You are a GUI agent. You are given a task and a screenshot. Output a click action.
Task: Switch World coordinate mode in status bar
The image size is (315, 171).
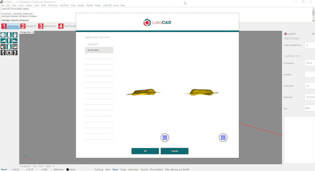(x=4, y=169)
